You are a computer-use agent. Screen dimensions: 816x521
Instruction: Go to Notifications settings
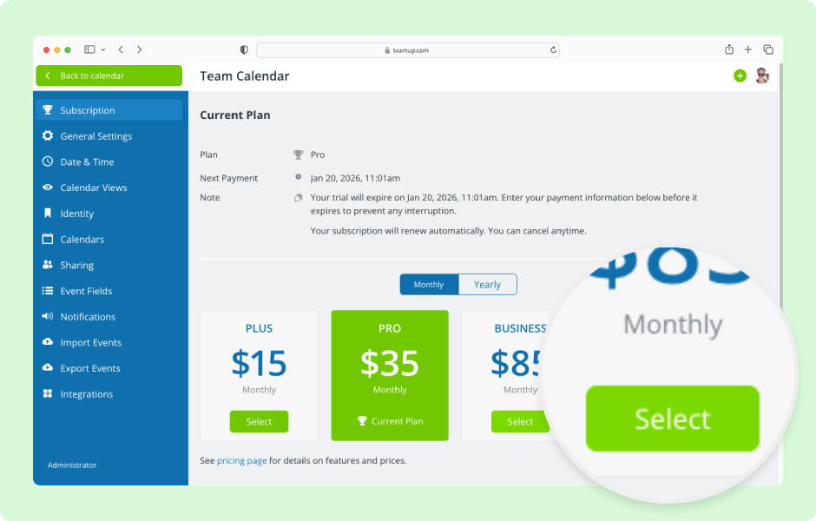click(x=88, y=317)
